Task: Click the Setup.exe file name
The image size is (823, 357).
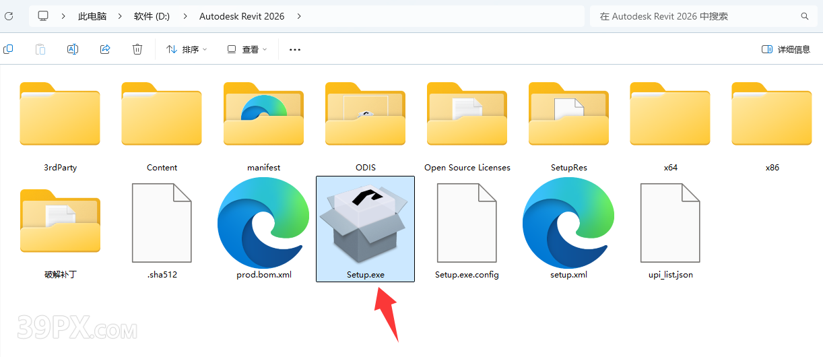Action: pyautogui.click(x=365, y=274)
